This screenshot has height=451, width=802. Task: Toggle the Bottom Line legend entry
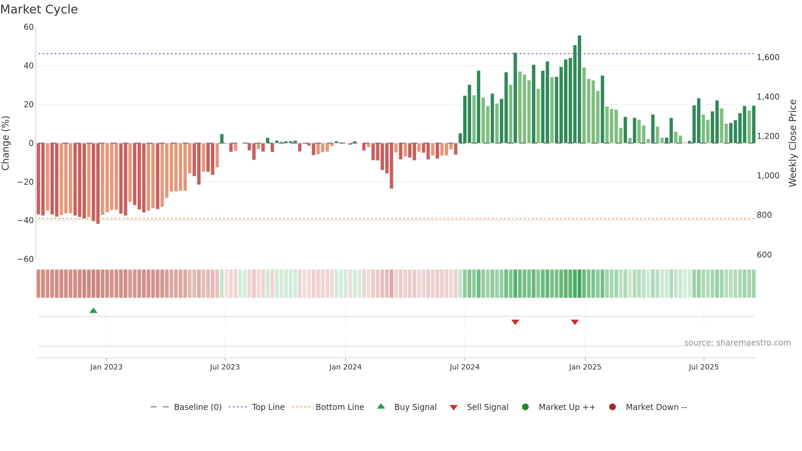(328, 407)
